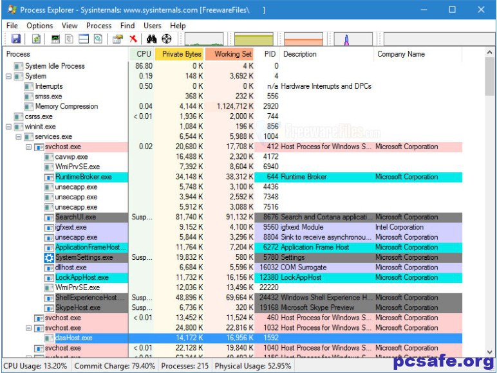Click 'CPU Usage: 13.20%' in status bar
Screen dimensions: 497x373
[x=35, y=366]
